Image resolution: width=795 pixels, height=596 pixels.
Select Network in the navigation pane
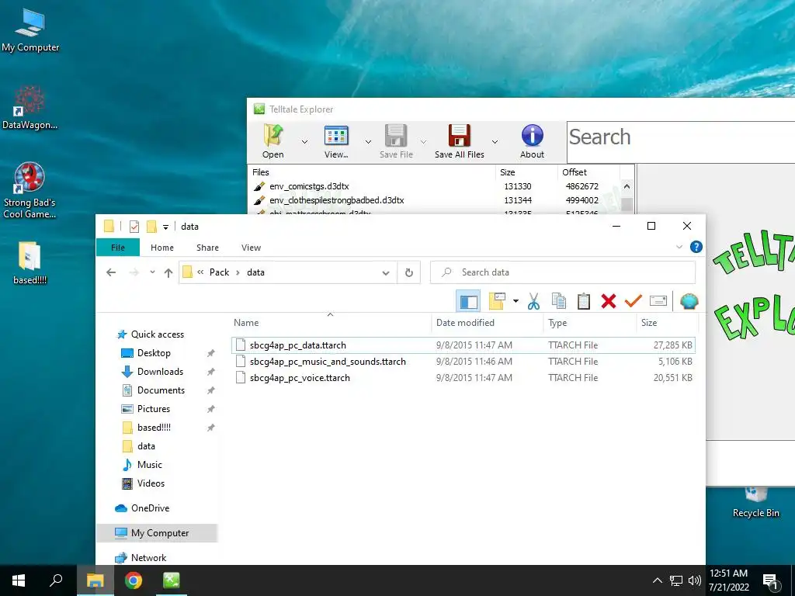148,557
